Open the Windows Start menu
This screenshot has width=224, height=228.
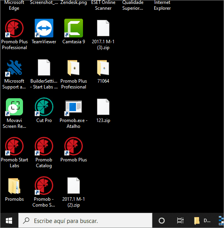pyautogui.click(x=9, y=221)
